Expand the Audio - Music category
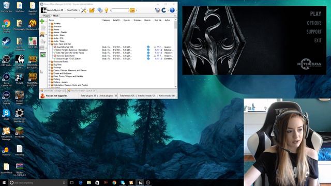331x186 pixels. [x=50, y=35]
